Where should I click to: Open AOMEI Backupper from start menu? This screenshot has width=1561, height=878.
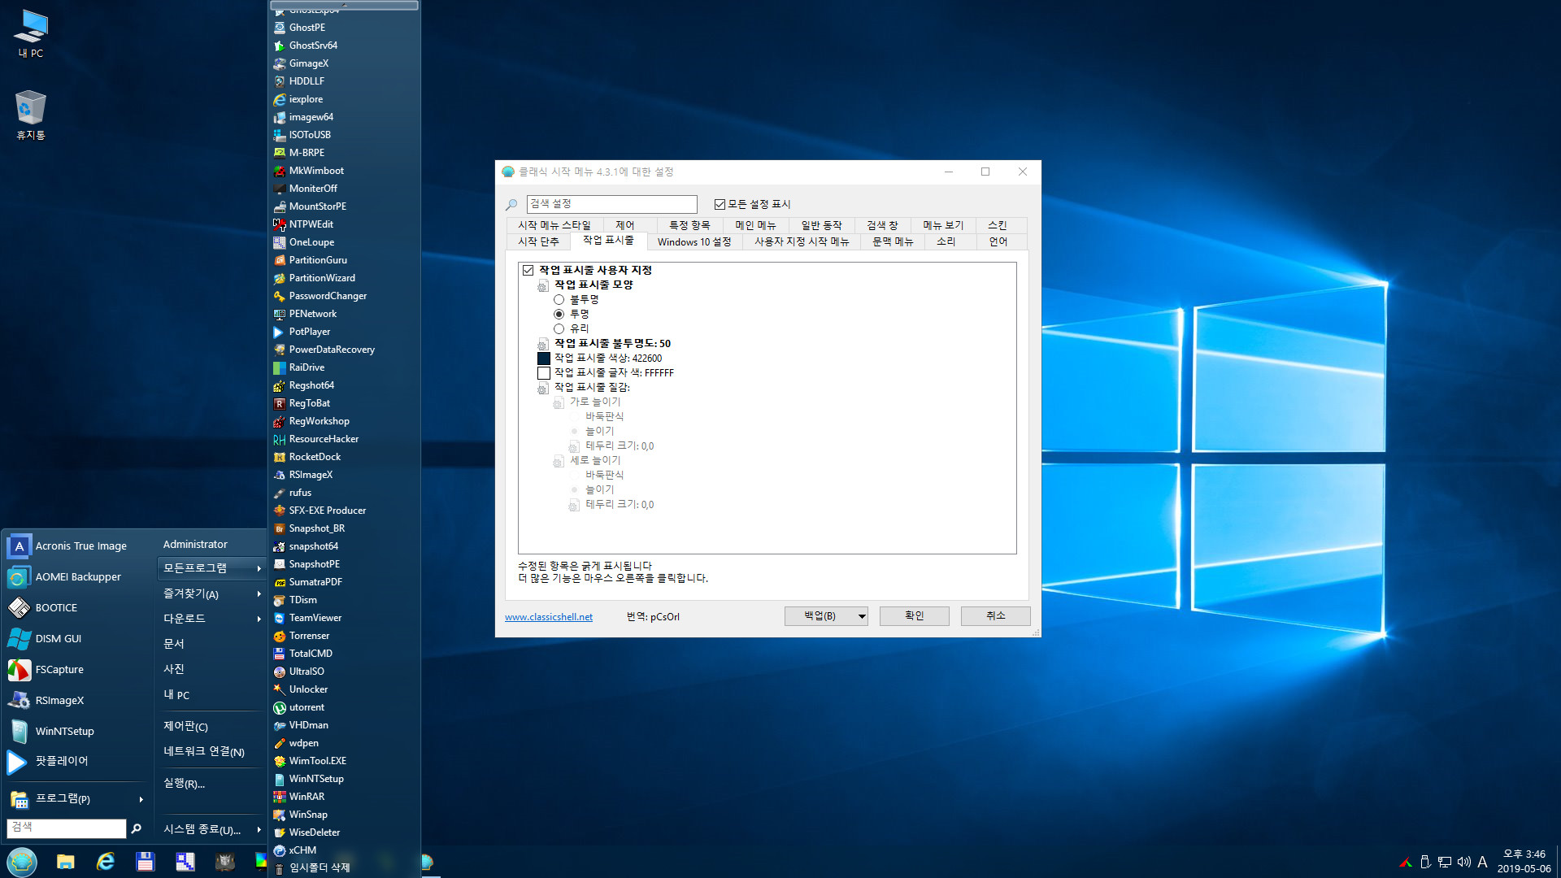pos(77,577)
